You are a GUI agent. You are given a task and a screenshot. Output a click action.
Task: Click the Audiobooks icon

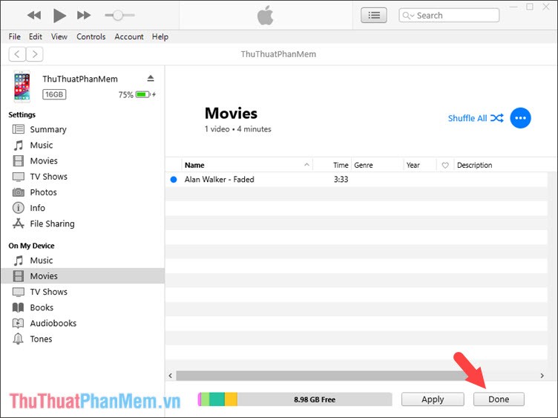(18, 323)
